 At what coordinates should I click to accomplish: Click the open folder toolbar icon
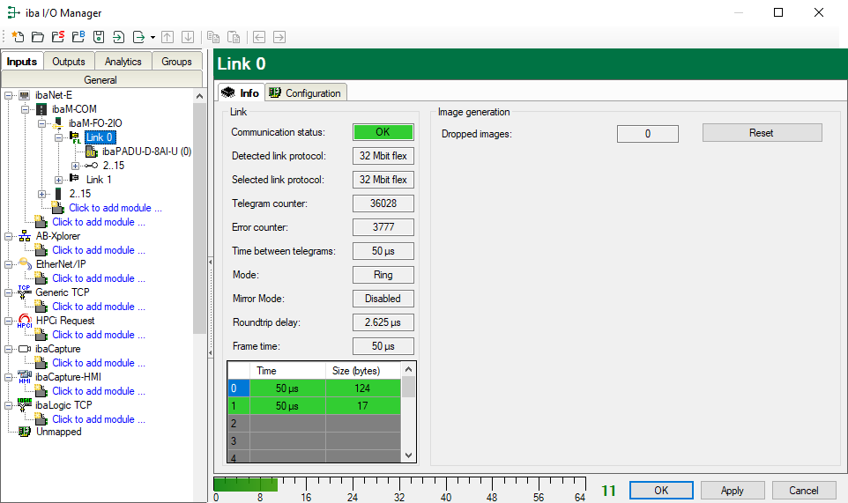pos(37,37)
